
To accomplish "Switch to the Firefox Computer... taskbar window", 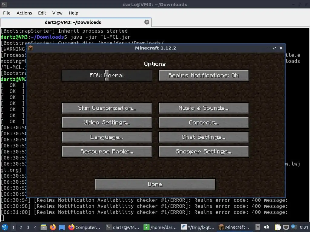I will coord(85,227).
